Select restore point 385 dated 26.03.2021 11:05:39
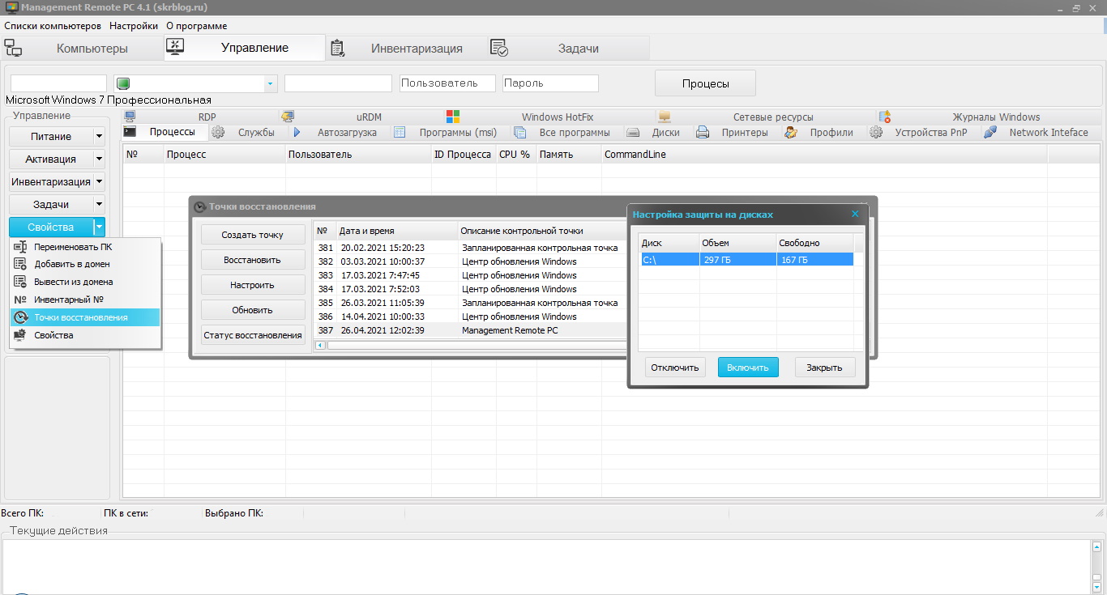The height and width of the screenshot is (595, 1107). coord(471,303)
